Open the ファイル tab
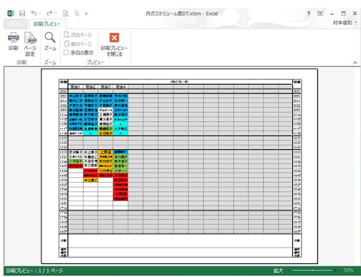The image size is (361, 277). pos(15,24)
